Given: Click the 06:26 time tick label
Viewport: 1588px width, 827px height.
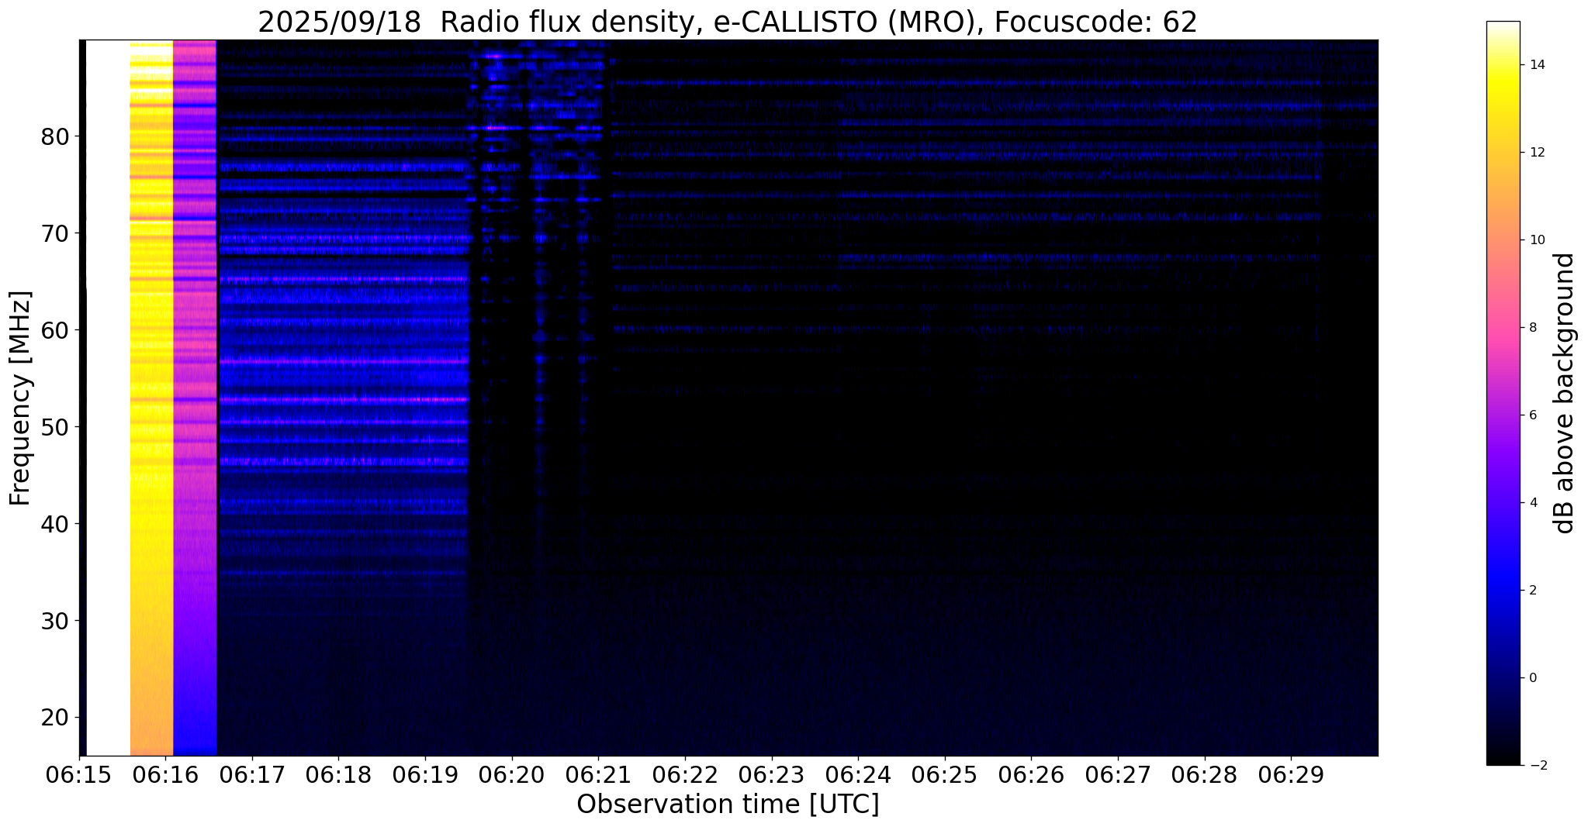Looking at the screenshot, I should click(1031, 776).
